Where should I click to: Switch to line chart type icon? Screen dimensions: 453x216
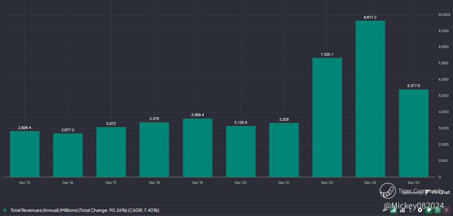tap(385, 210)
